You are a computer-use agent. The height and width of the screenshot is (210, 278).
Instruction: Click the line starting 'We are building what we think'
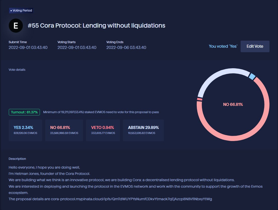click(122, 180)
